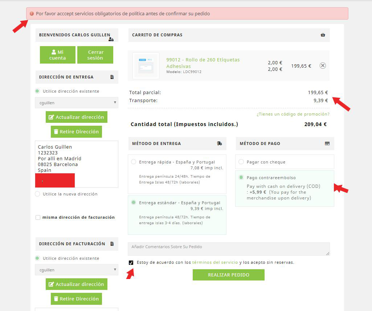Click the Carrito de Compras heading
The image size is (372, 311).
[x=157, y=35]
